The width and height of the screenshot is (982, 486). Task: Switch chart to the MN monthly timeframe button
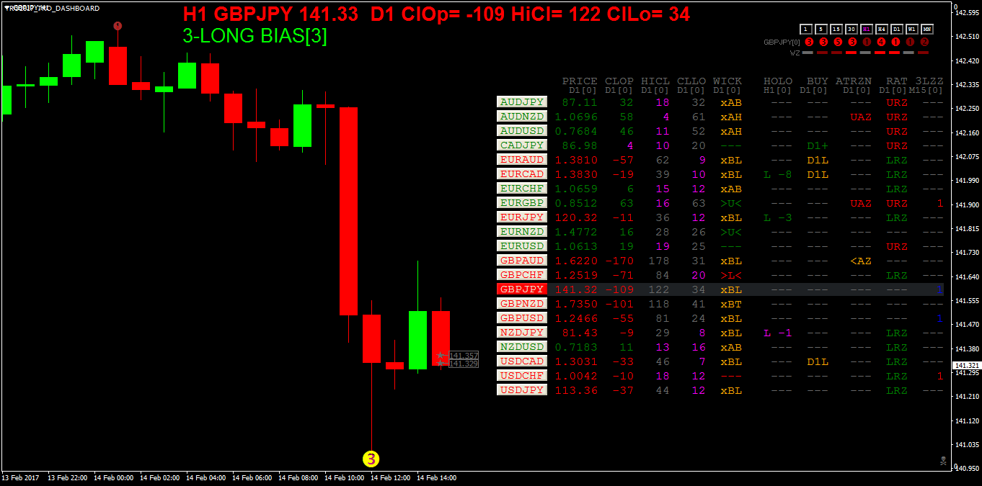click(x=927, y=30)
